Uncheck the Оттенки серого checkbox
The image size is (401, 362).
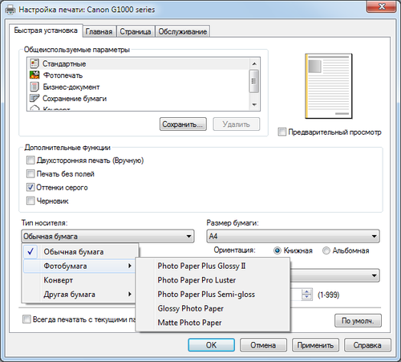coord(30,187)
